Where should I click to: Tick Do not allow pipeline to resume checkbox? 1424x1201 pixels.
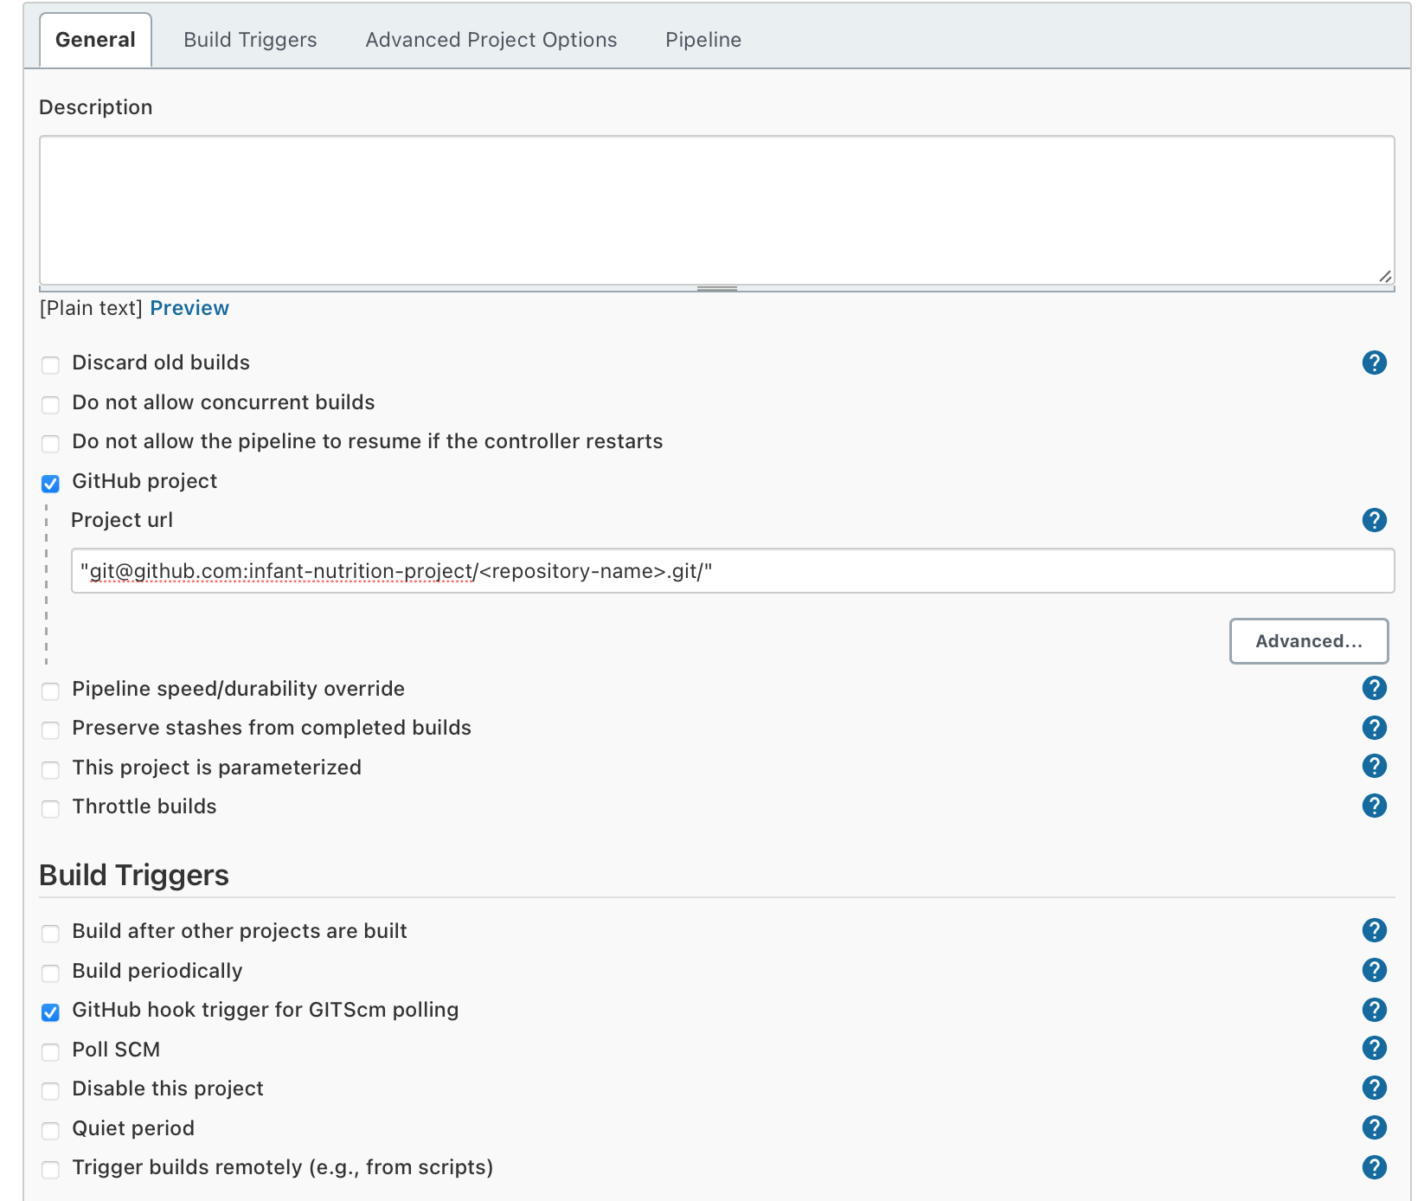[x=51, y=444]
